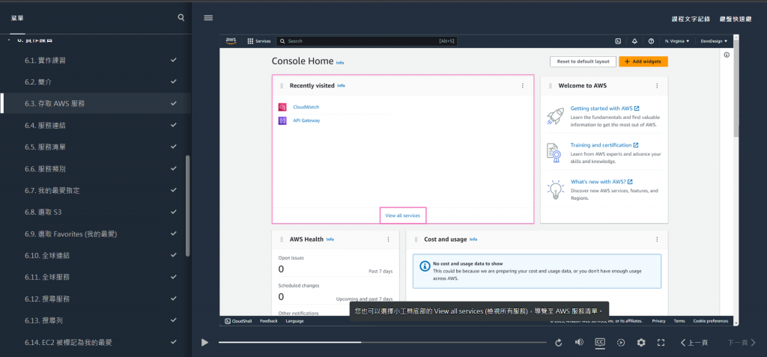
Task: Click Info link next to Console Home
Action: coord(340,63)
